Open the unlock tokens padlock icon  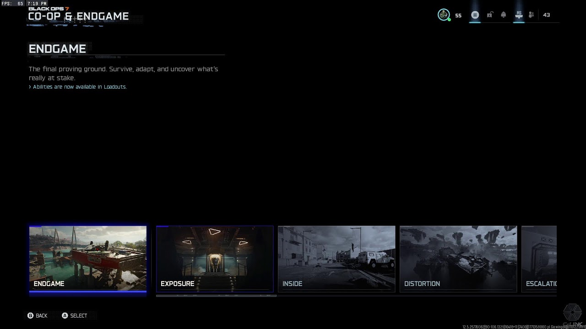pos(489,15)
